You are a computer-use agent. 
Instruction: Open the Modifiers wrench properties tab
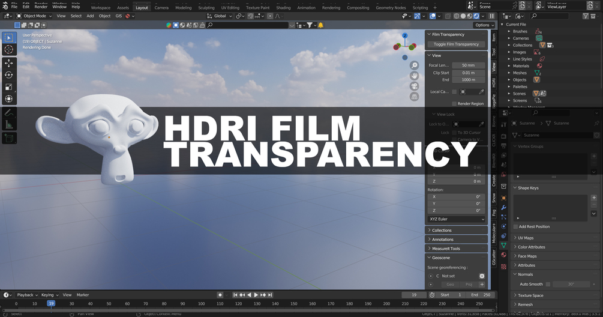(504, 207)
